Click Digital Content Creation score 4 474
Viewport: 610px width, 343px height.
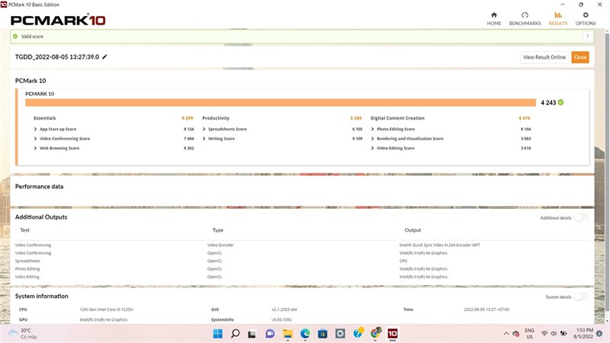click(524, 118)
